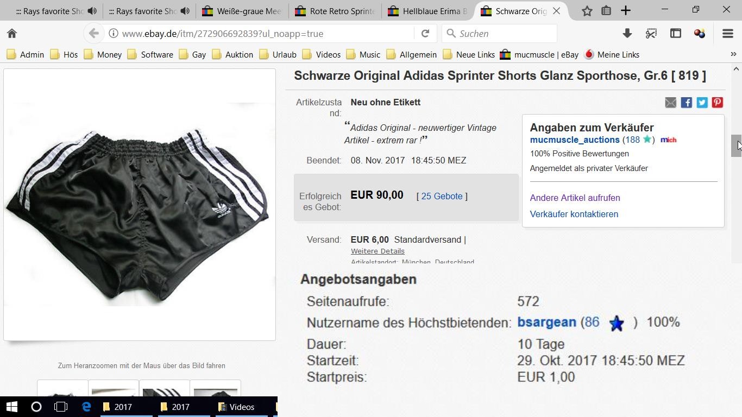Viewport: 742px width, 417px height.
Task: Pin this listing on Pinterest
Action: 718,103
